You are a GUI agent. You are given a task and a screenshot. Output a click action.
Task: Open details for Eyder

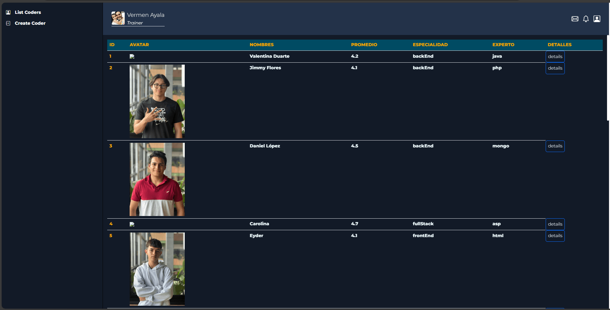(x=555, y=236)
